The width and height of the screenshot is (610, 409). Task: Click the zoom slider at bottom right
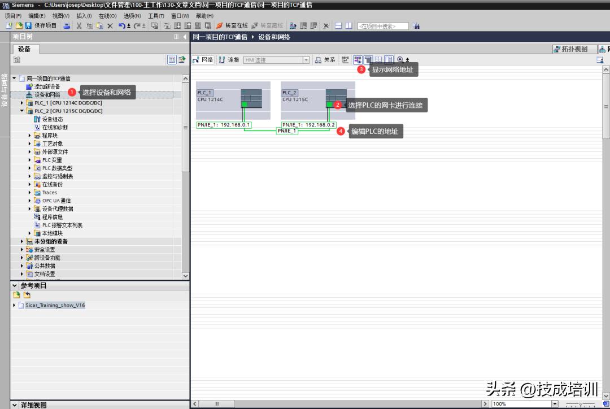point(580,404)
